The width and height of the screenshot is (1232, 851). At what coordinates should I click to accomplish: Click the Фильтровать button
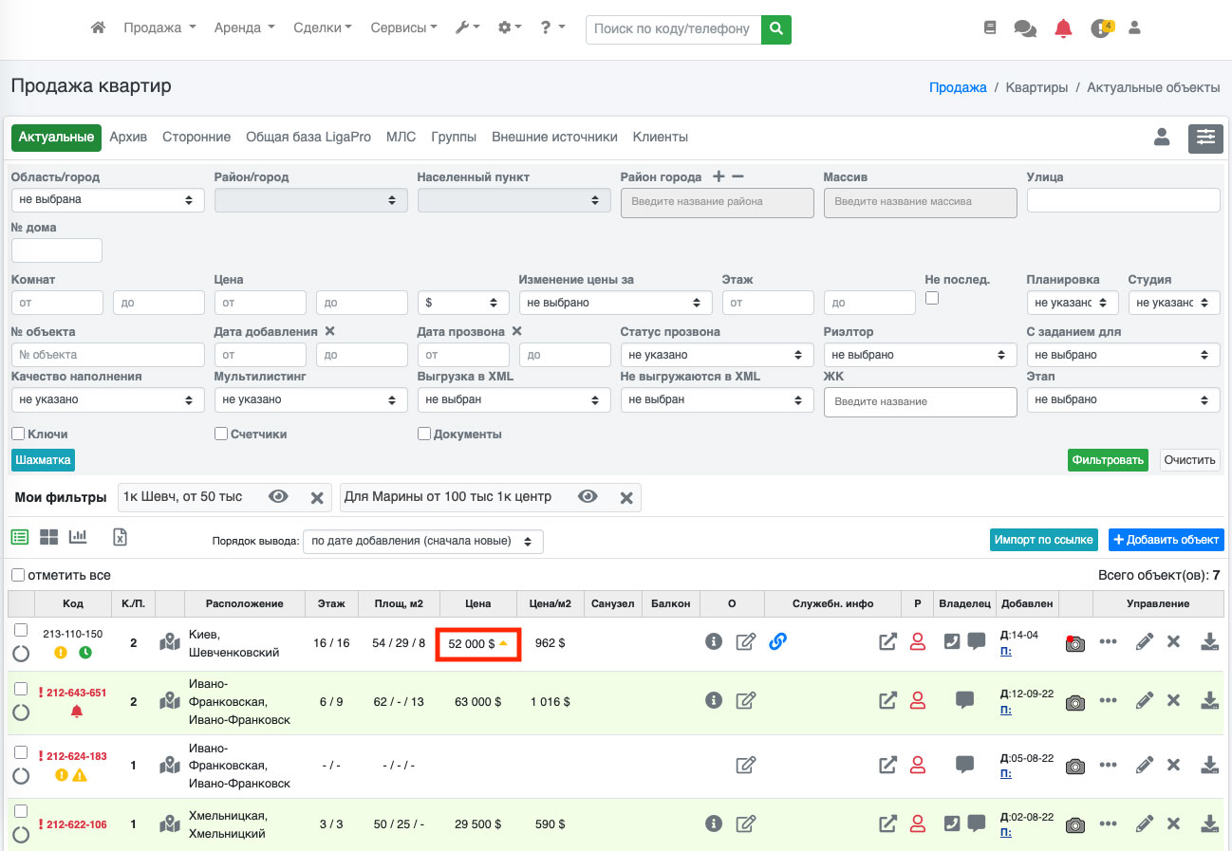(x=1107, y=460)
